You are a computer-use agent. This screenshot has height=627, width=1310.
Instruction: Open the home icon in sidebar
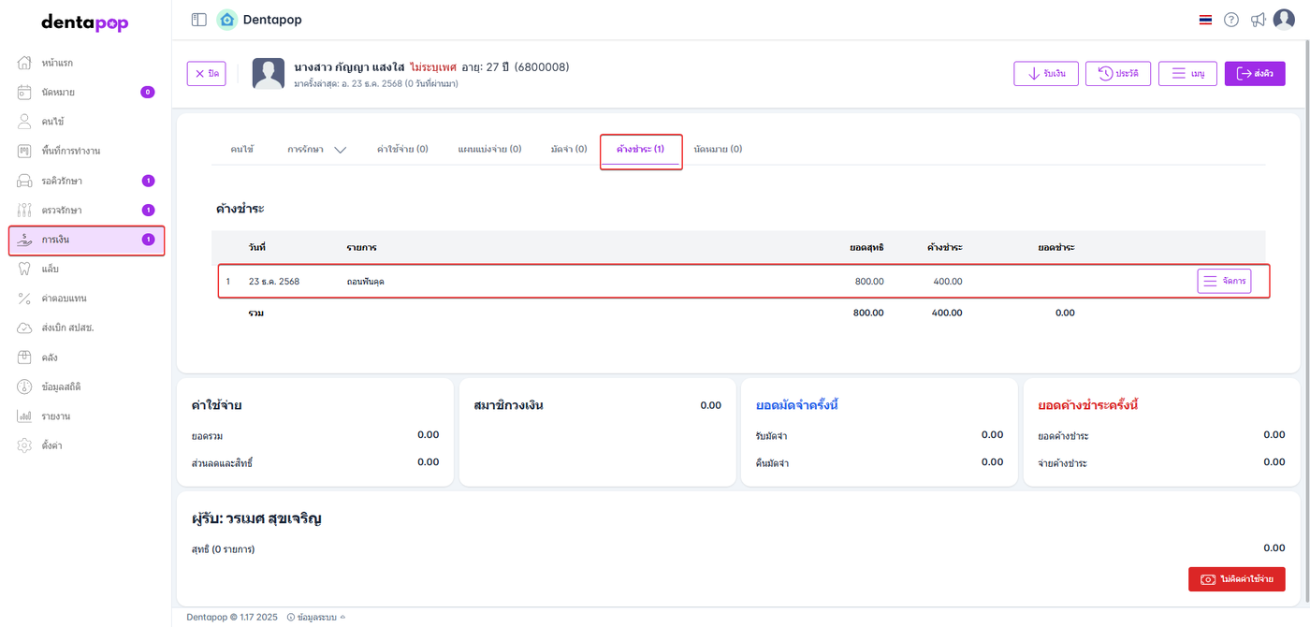(25, 63)
